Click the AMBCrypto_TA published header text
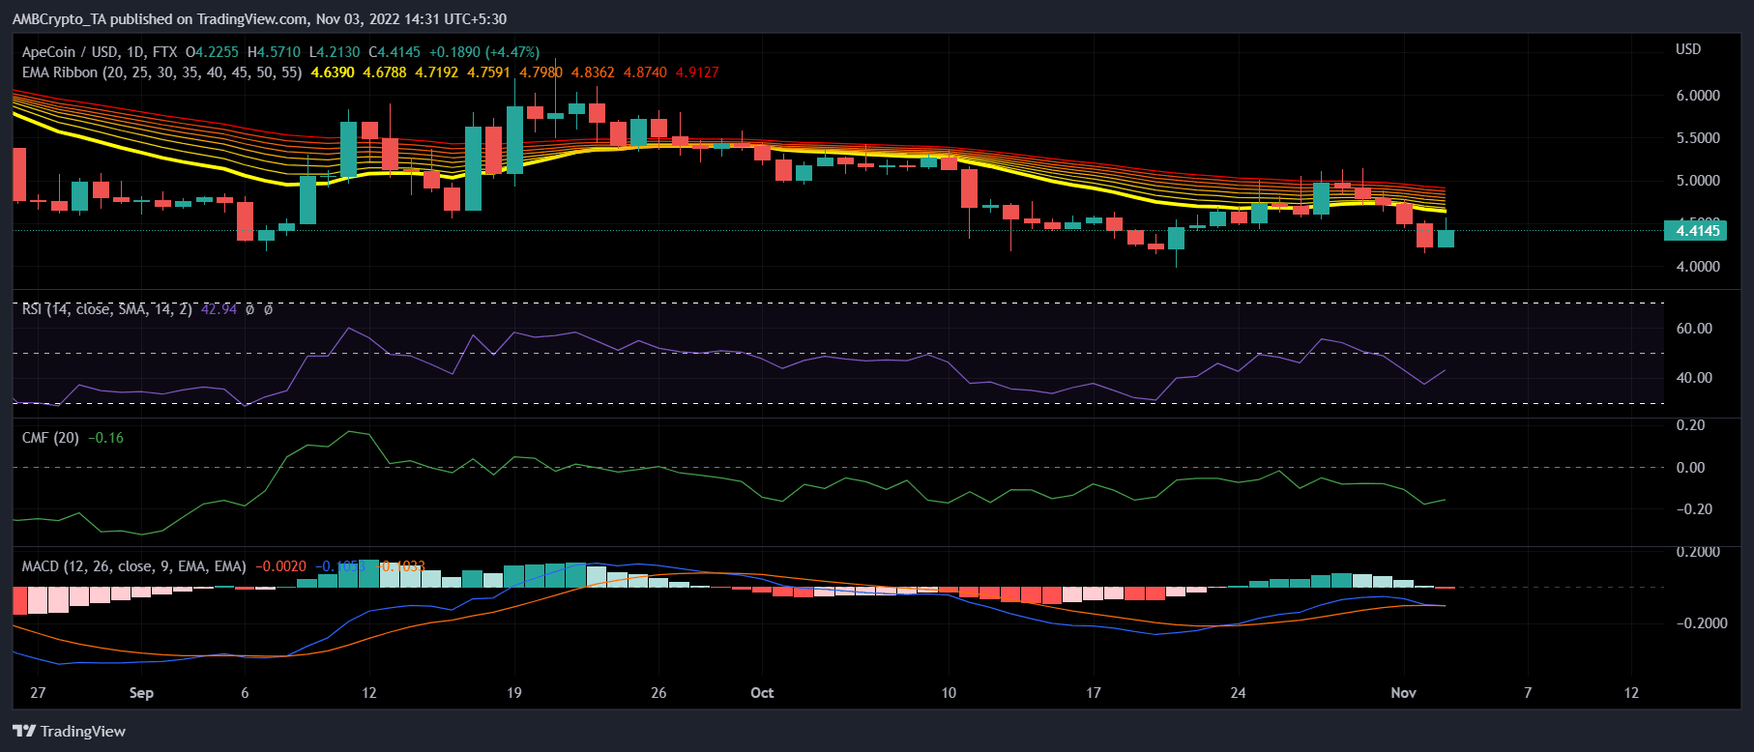This screenshot has width=1754, height=752. pos(259,19)
